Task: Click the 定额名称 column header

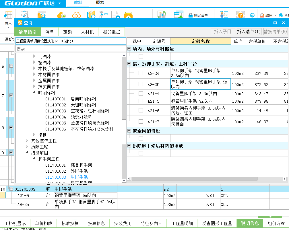Action: [x=201, y=41]
